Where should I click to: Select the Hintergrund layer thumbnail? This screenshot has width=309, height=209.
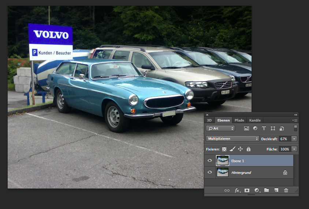pyautogui.click(x=223, y=172)
